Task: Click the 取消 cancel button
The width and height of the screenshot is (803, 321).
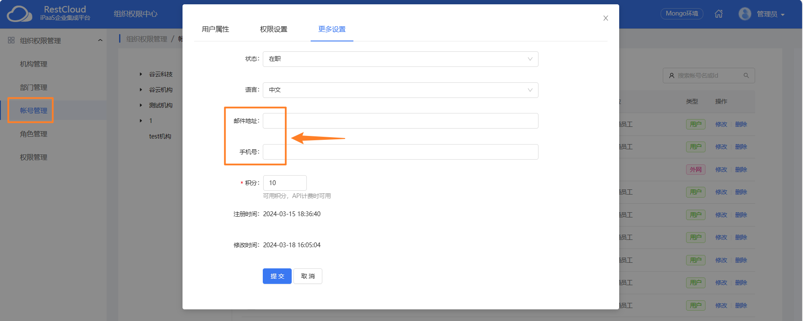Action: 308,276
